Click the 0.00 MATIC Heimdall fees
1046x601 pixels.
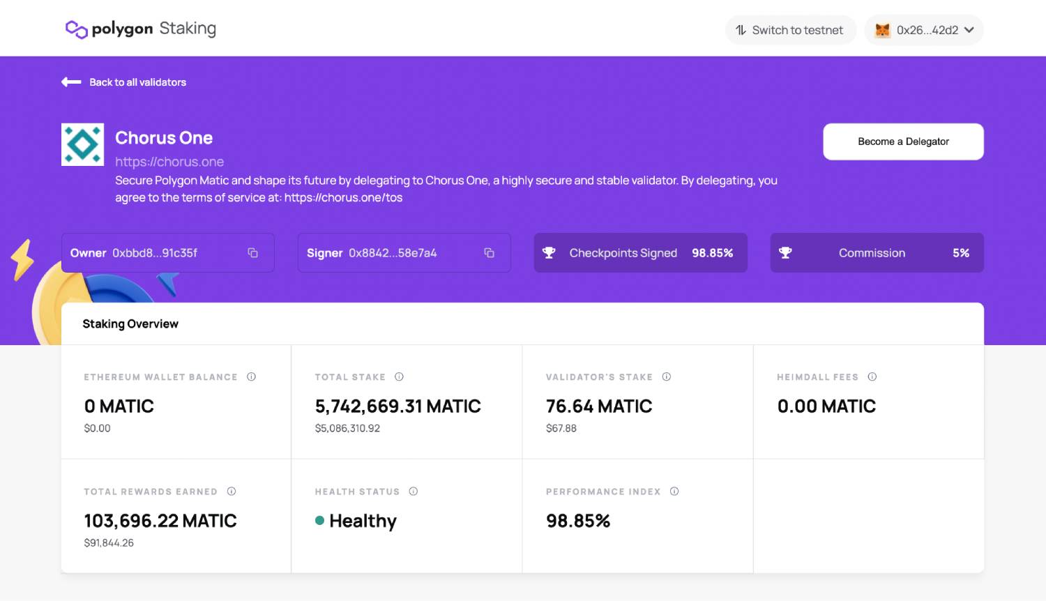click(x=826, y=406)
